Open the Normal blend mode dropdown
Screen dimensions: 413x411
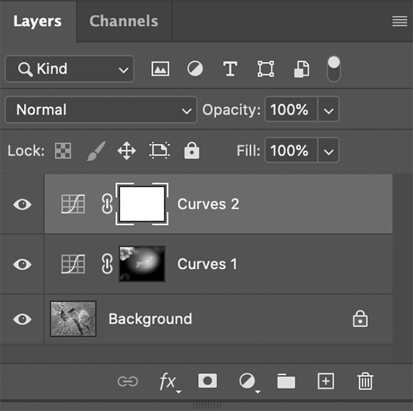(x=101, y=110)
